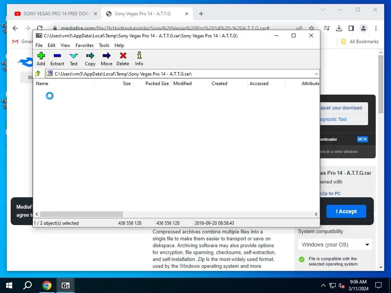Open Windows taskbar search
Image resolution: width=391 pixels, height=293 pixels.
point(27,285)
